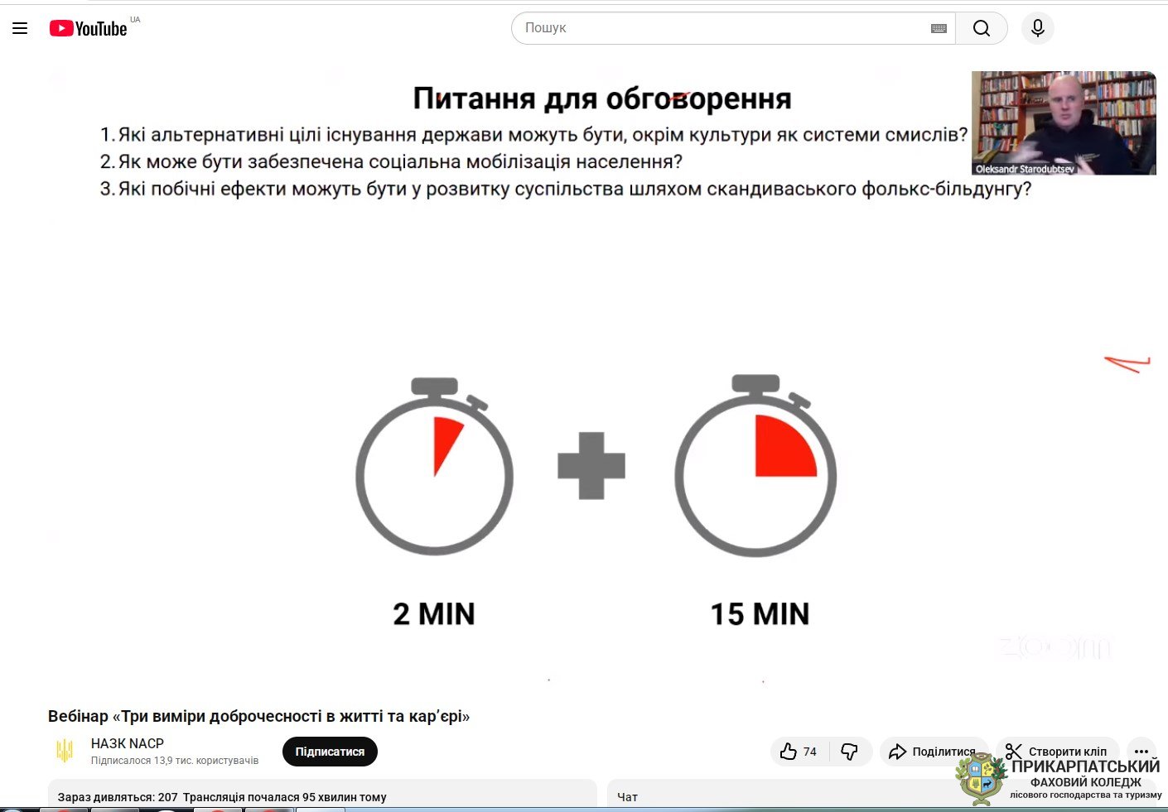Open the three-dot more actions menu
The width and height of the screenshot is (1168, 812).
(x=1141, y=750)
